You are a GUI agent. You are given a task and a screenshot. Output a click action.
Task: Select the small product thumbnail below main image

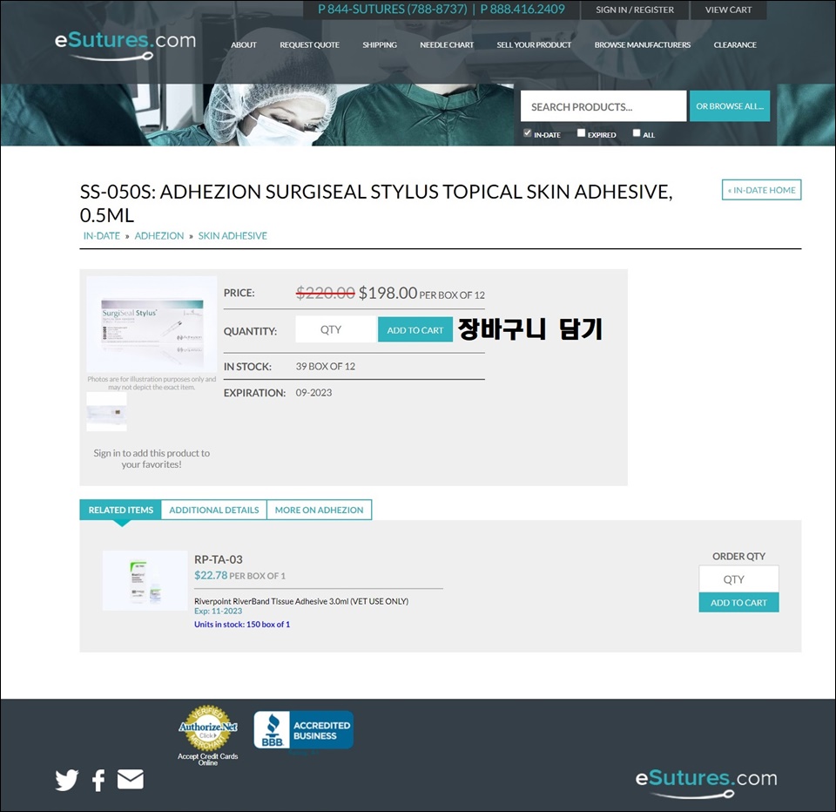click(106, 412)
